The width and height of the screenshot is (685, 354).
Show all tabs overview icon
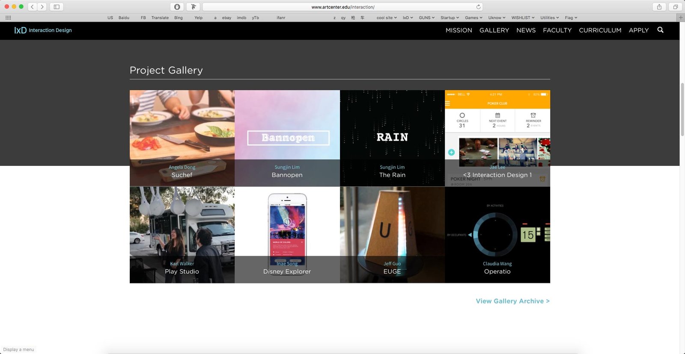pyautogui.click(x=675, y=7)
